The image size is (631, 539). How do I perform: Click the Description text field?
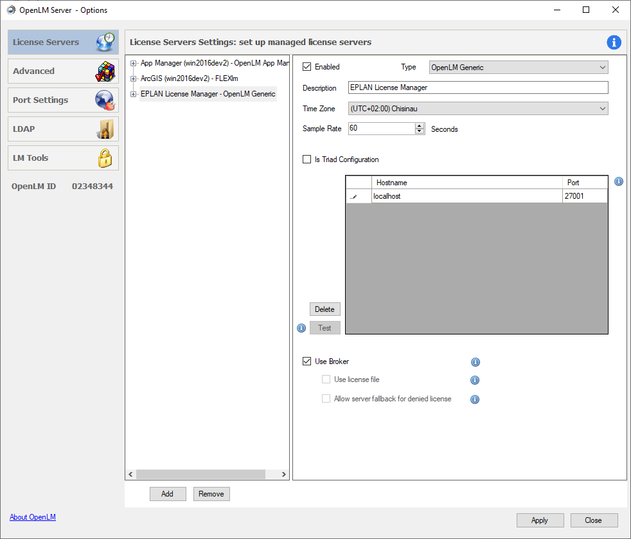478,87
